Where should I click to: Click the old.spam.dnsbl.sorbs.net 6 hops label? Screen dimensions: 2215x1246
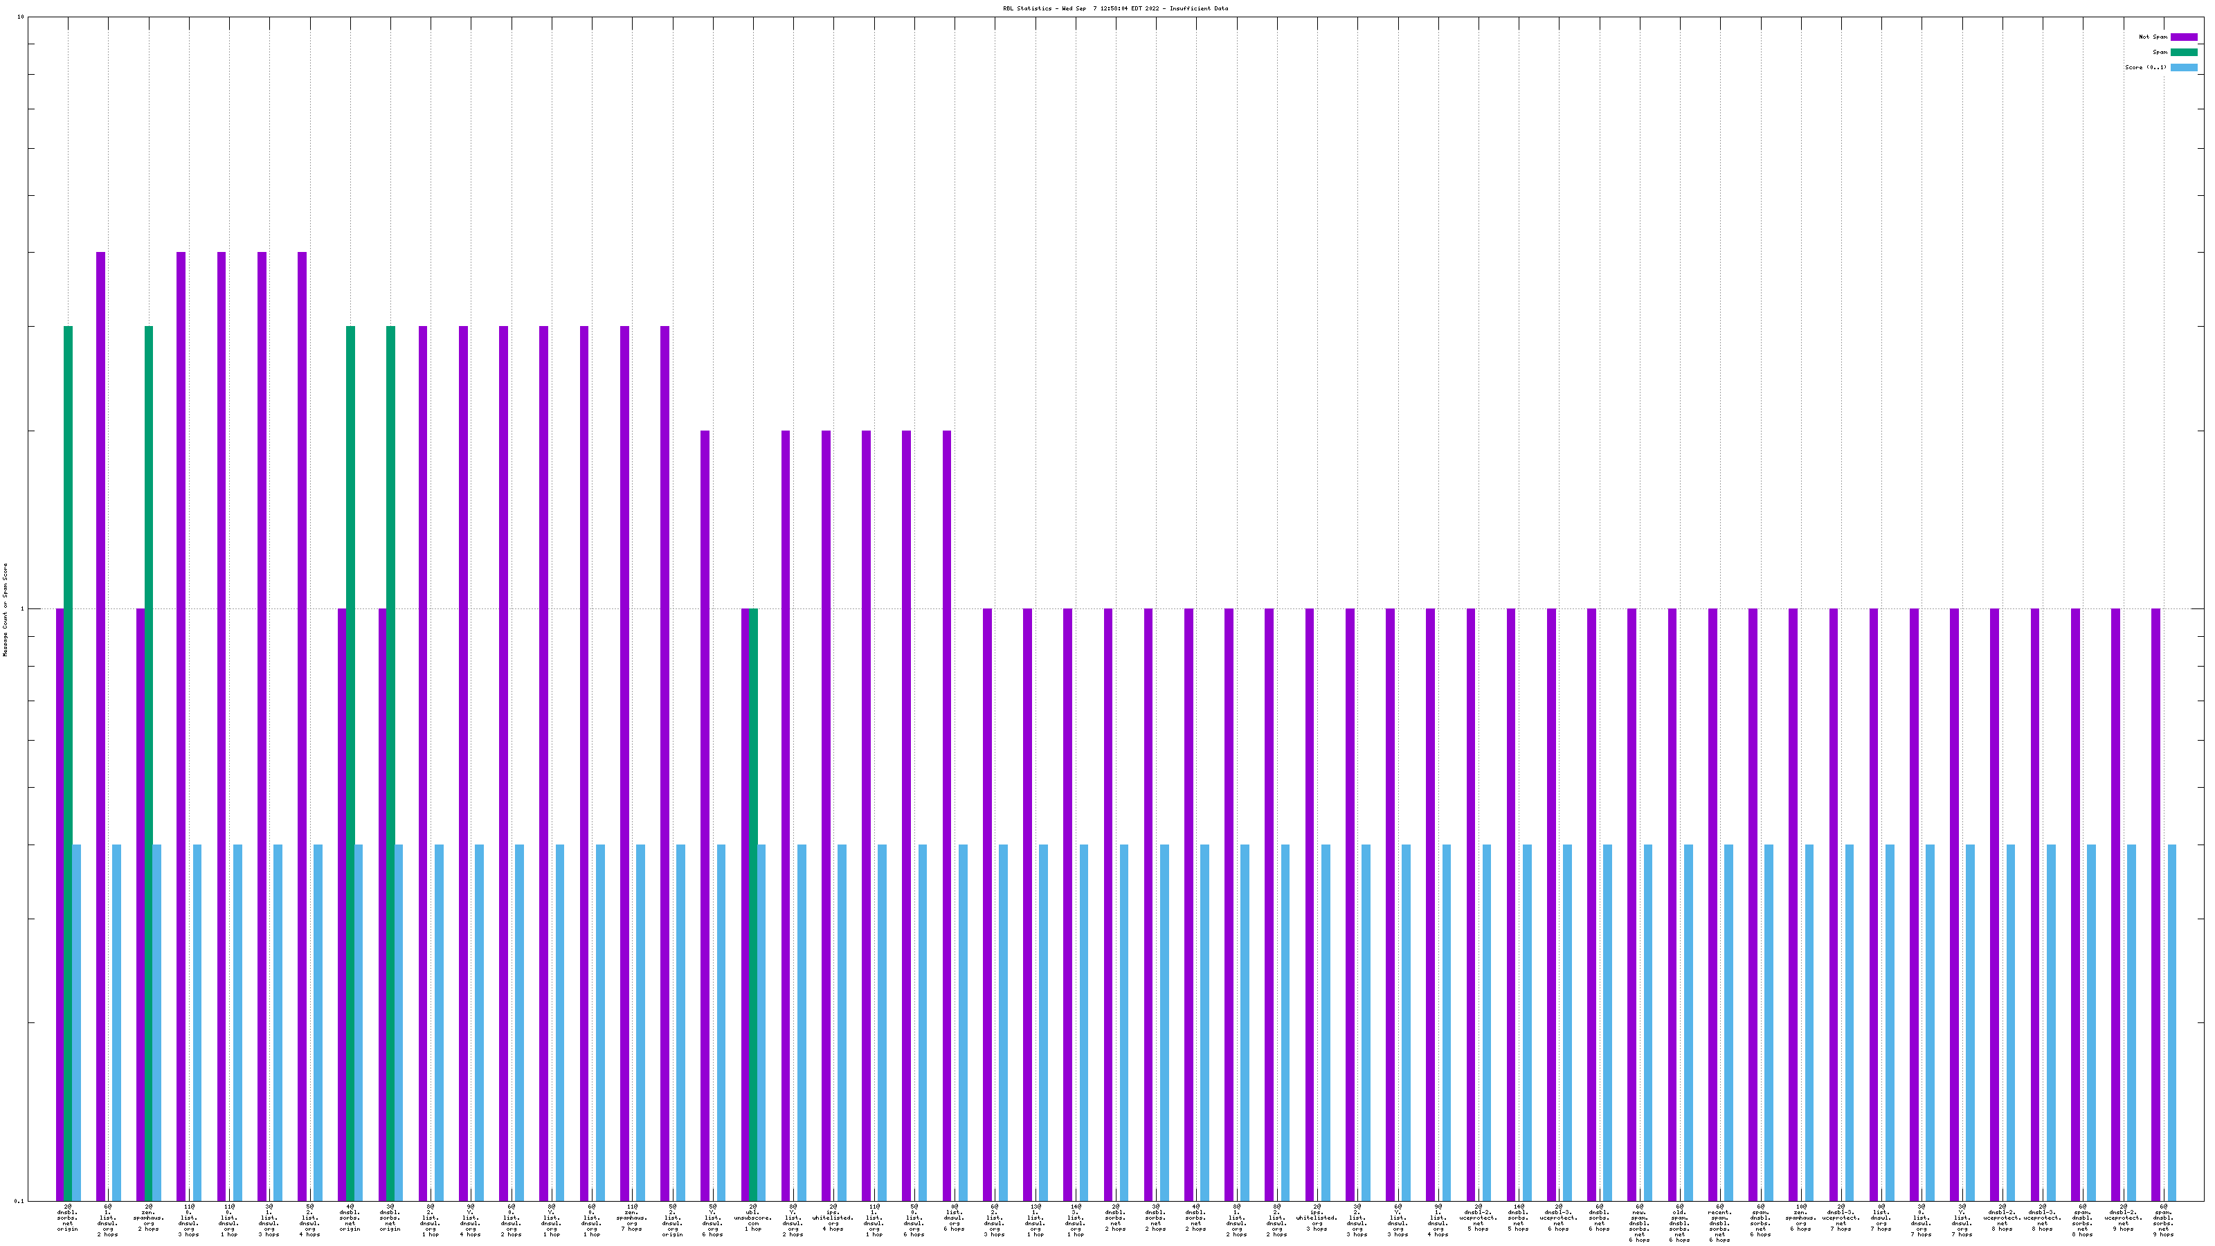click(1679, 1224)
